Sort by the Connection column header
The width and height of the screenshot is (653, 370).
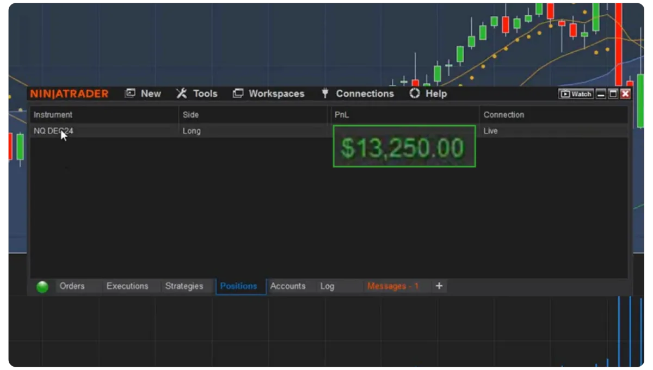553,115
